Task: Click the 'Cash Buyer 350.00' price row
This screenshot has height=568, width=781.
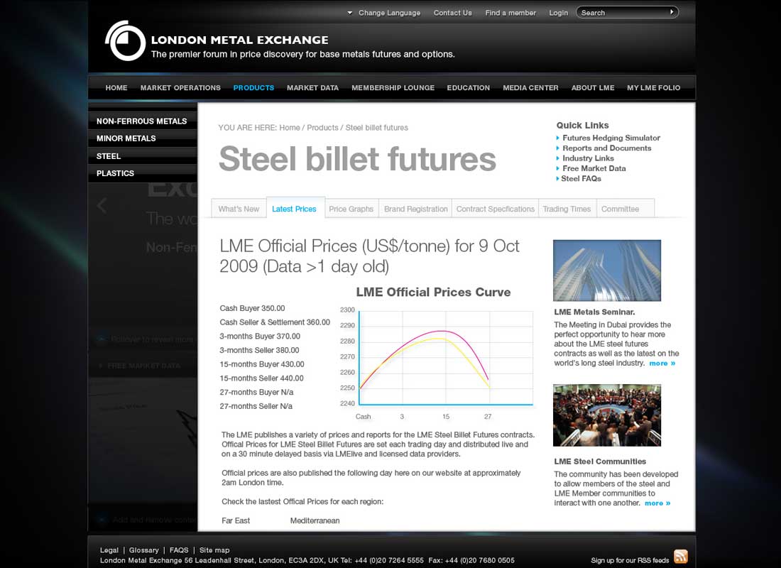Action: [x=252, y=308]
